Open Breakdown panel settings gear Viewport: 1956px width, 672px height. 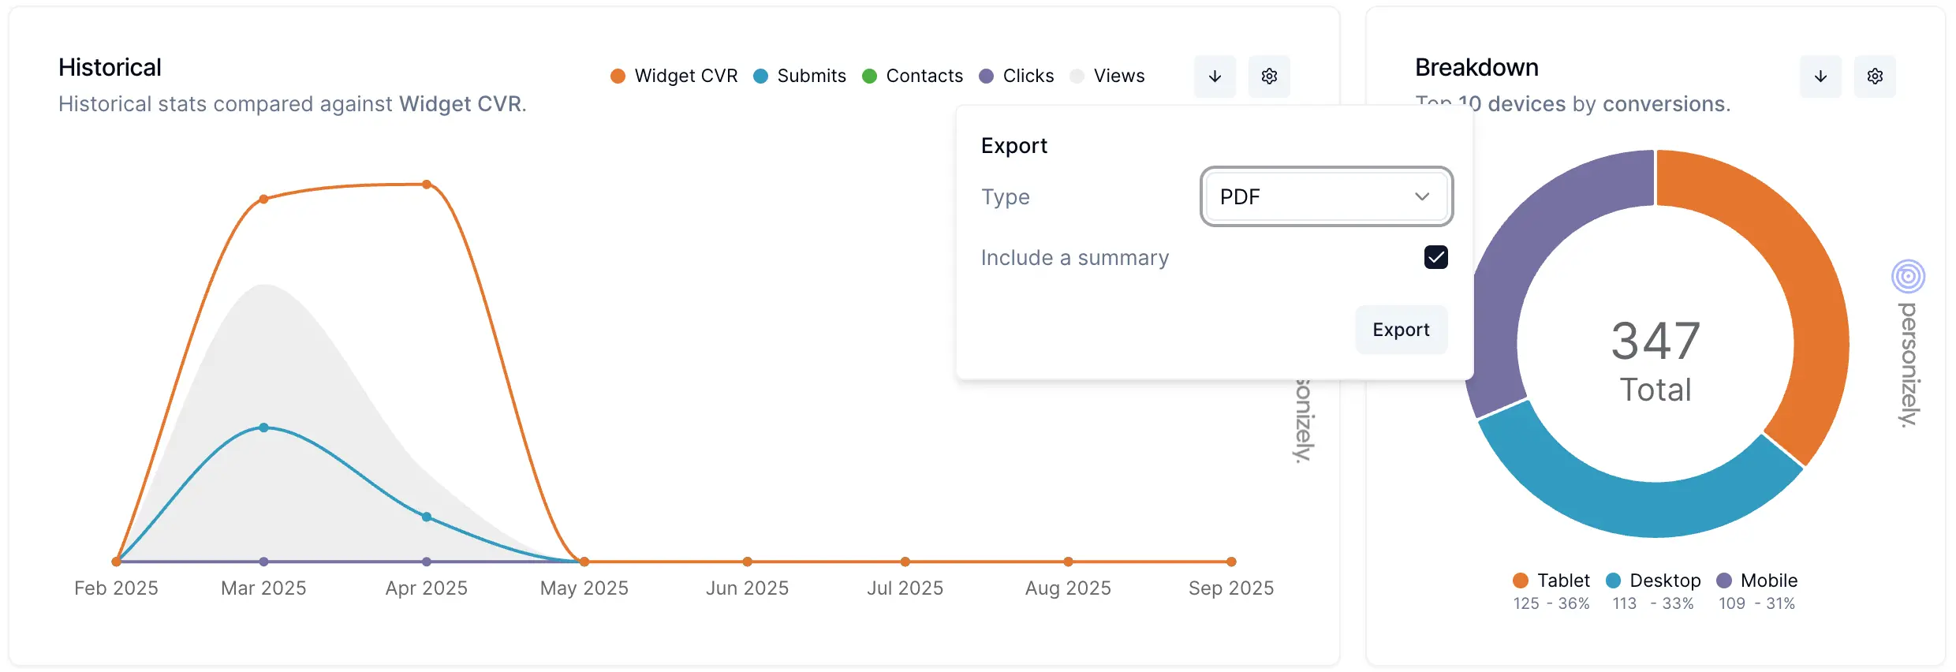click(1875, 77)
